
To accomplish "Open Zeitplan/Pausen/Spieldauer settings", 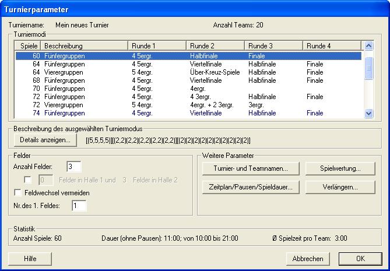I will click(x=251, y=188).
